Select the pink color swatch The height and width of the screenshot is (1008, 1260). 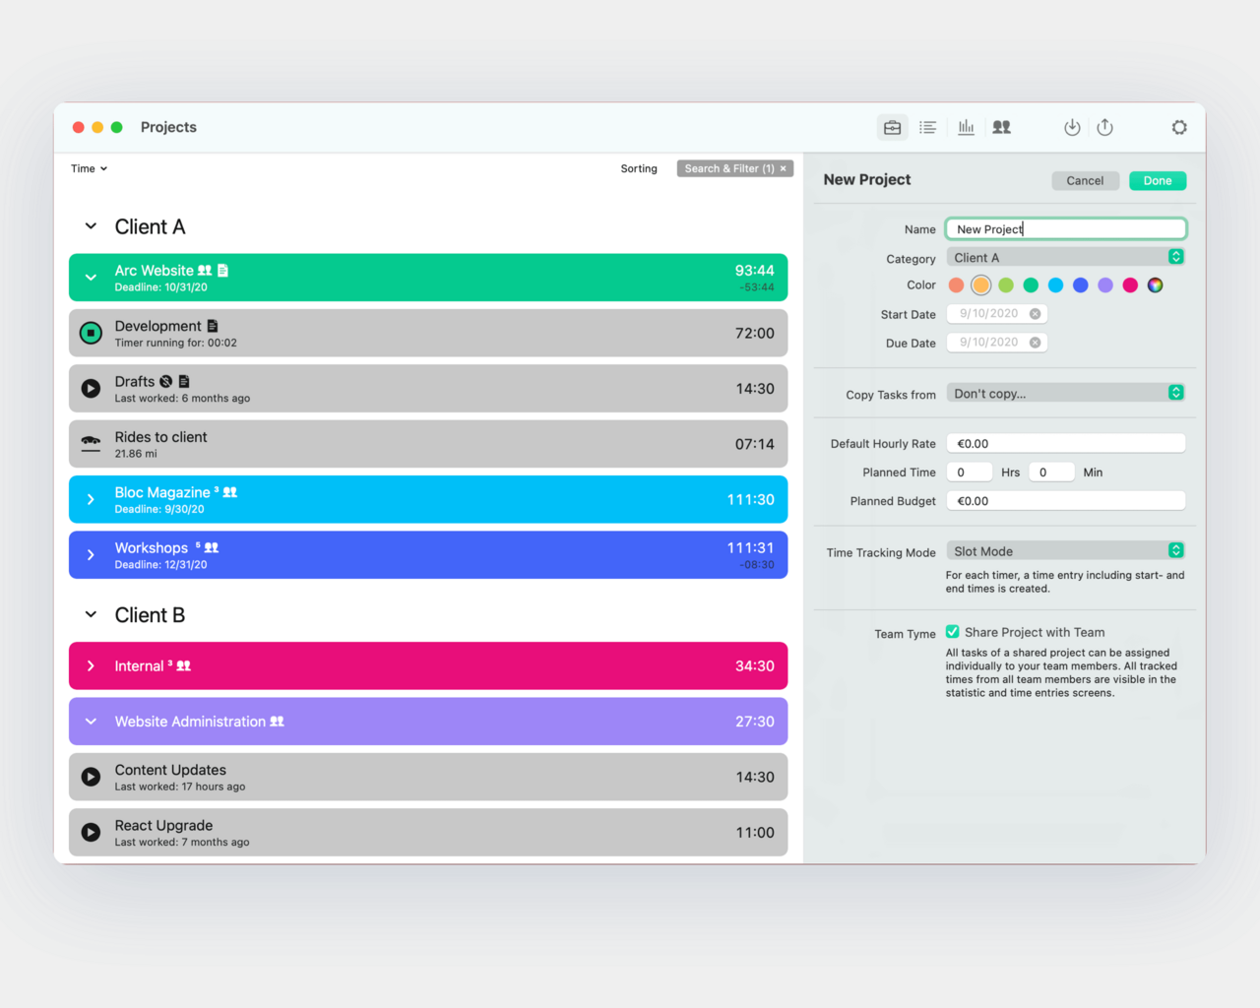1130,285
